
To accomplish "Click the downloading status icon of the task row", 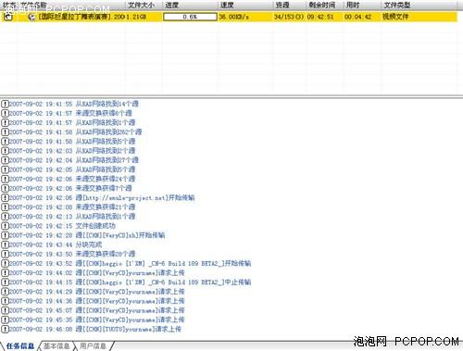I will 8,17.
